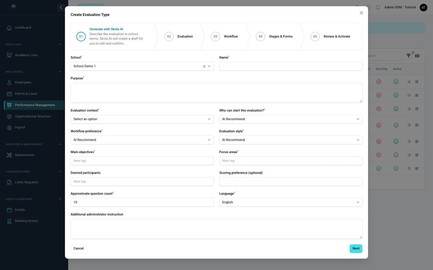The width and height of the screenshot is (433, 270).
Task: Close the Create Evaluation Type dialog
Action: pos(361,13)
